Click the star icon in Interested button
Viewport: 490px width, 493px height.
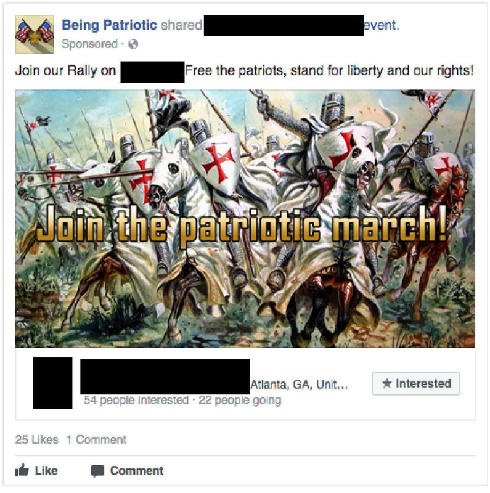pyautogui.click(x=387, y=383)
